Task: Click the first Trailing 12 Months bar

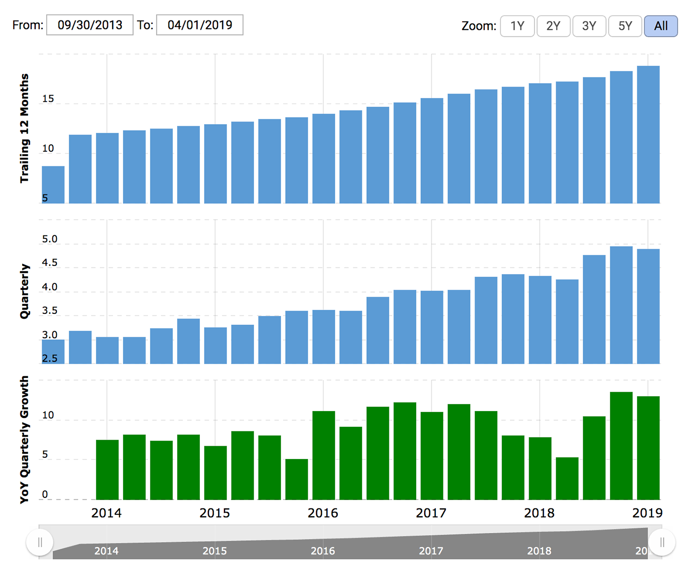Action: coord(53,185)
